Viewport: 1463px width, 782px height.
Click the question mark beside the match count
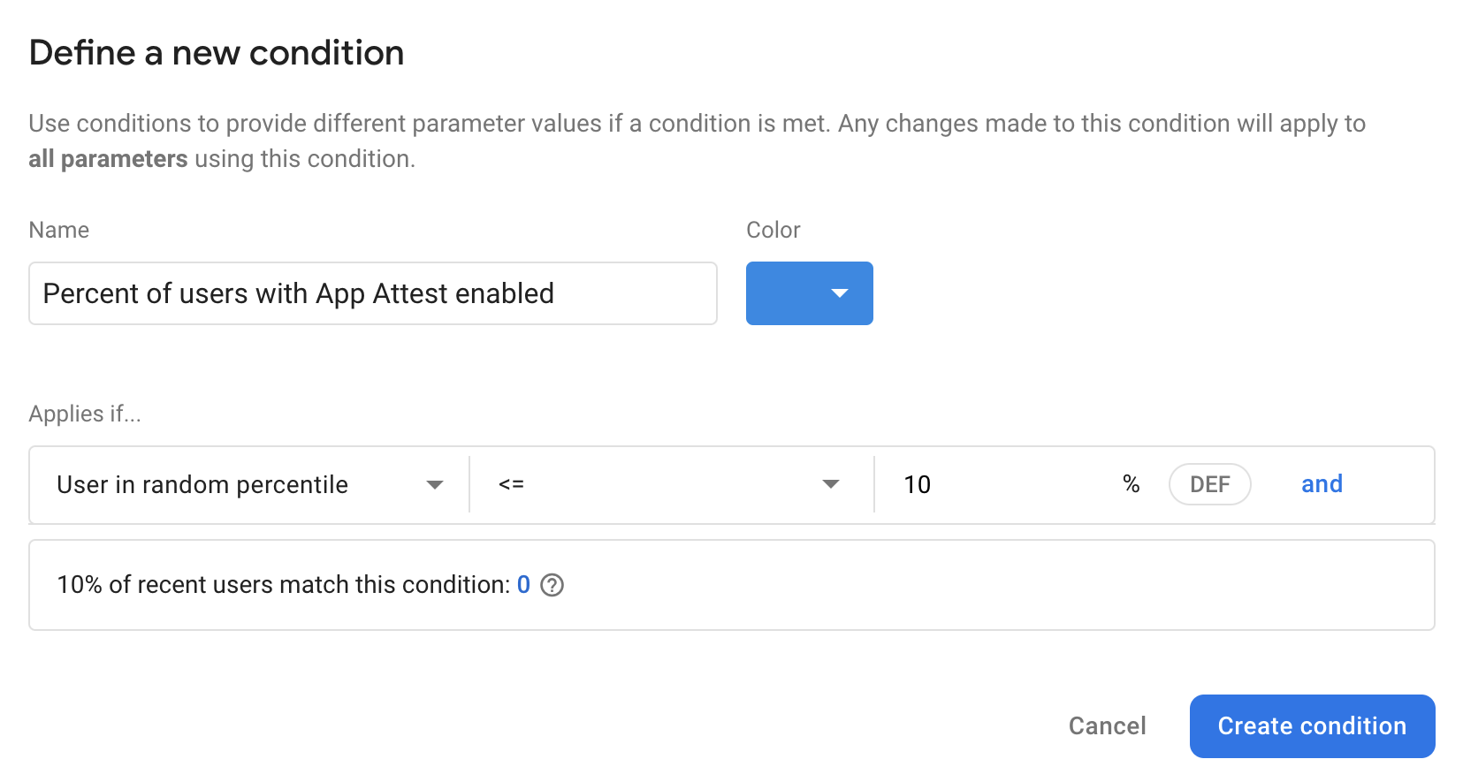point(552,585)
